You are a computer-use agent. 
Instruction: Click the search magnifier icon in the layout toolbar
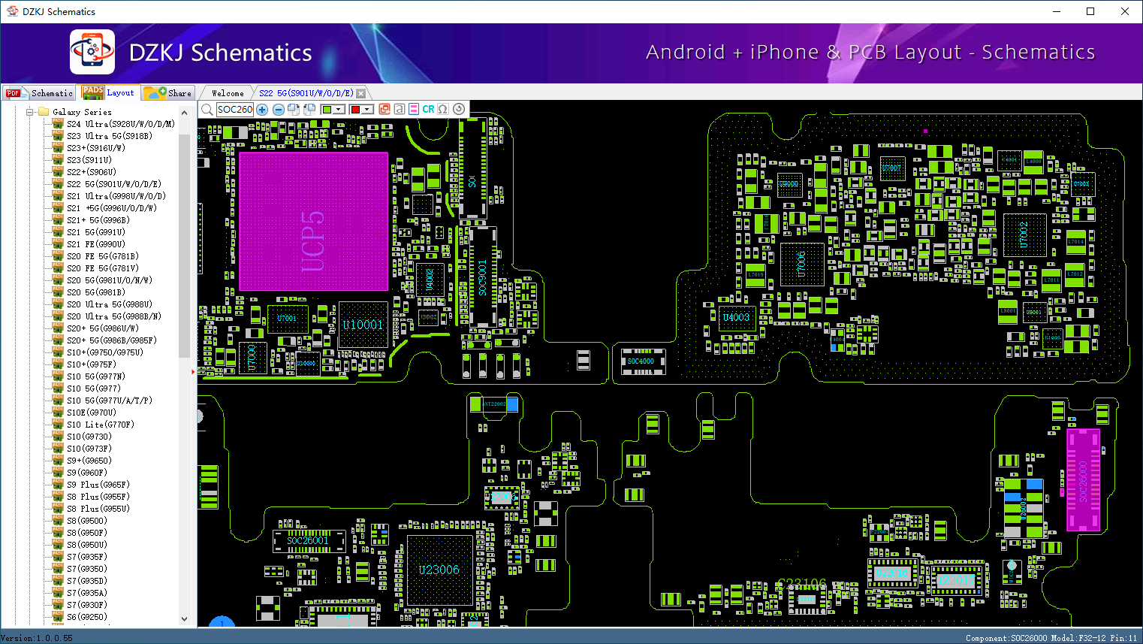207,110
